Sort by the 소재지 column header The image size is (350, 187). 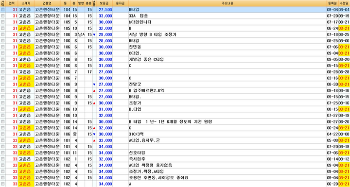pyautogui.click(x=26, y=3)
